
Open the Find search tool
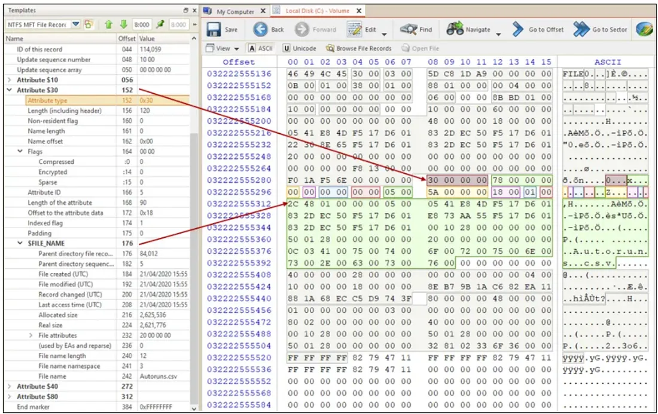409,30
